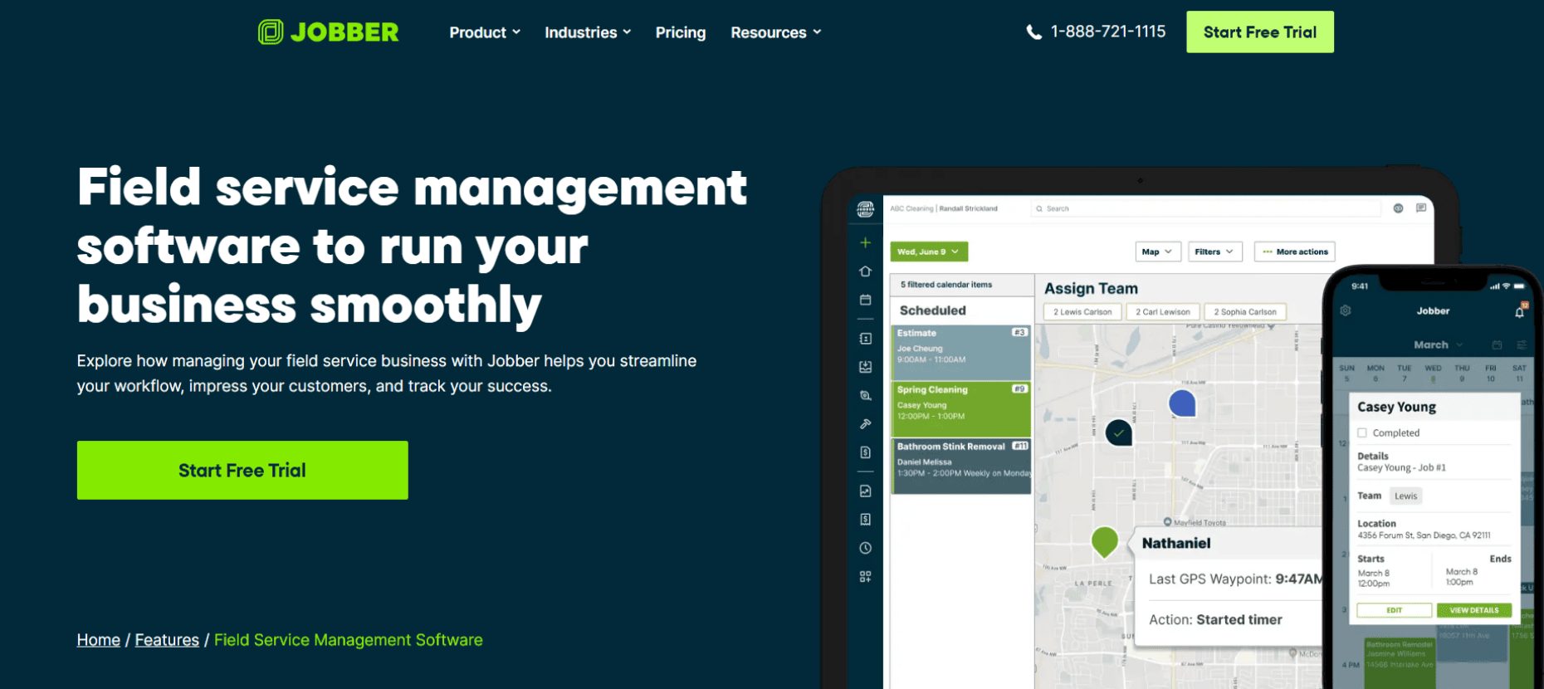Click the '4356 Forum St, San Diego' address
This screenshot has height=689, width=1544.
point(1424,535)
